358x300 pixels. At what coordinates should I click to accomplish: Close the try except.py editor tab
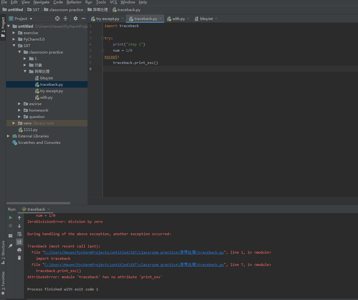click(x=123, y=18)
